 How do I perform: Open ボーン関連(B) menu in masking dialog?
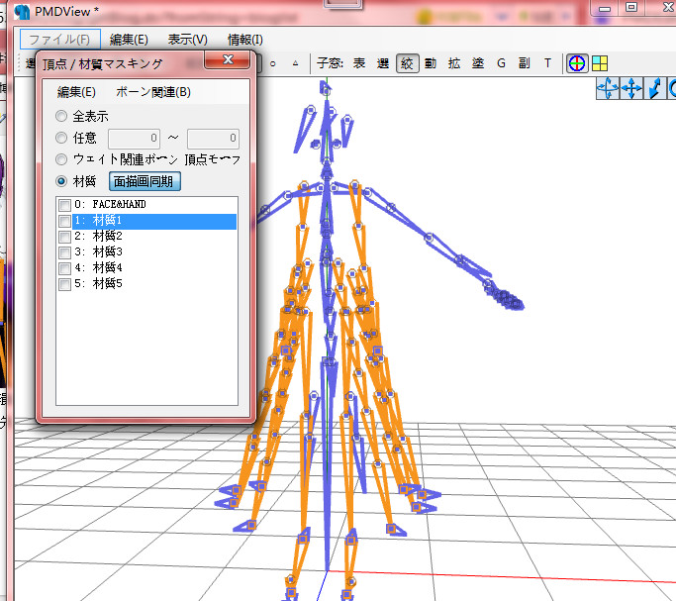coord(153,92)
